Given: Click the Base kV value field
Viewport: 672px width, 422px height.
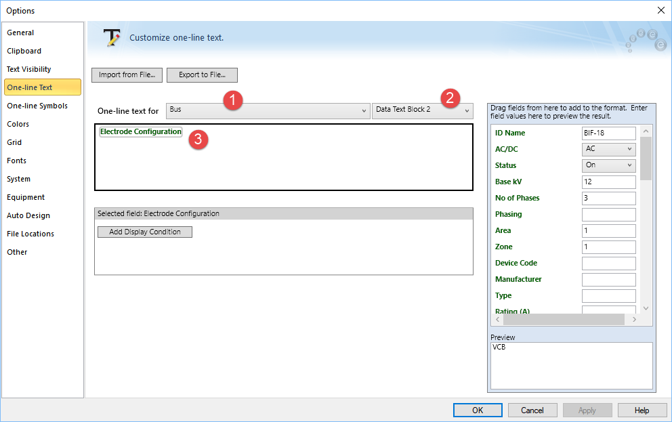Looking at the screenshot, I should pos(608,182).
